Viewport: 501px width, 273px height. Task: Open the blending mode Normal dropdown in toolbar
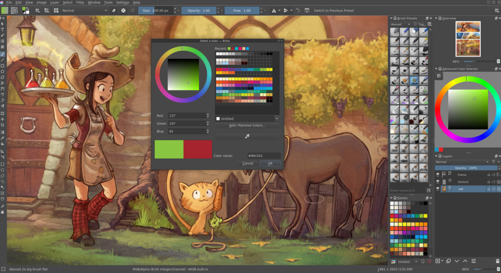click(84, 10)
